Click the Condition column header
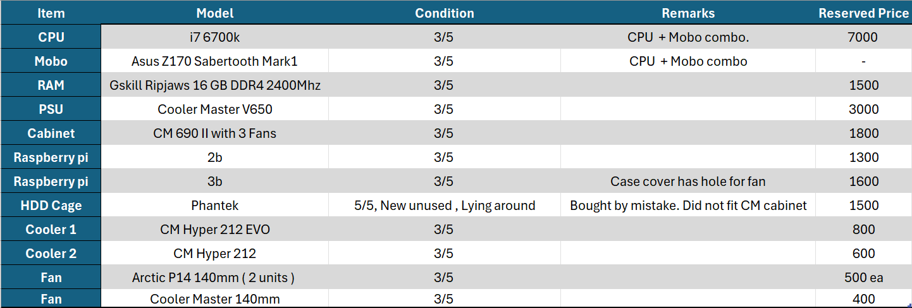The width and height of the screenshot is (912, 308). click(445, 13)
